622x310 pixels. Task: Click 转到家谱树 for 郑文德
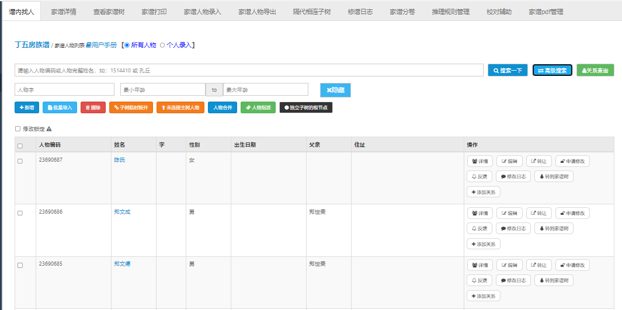coord(554,280)
